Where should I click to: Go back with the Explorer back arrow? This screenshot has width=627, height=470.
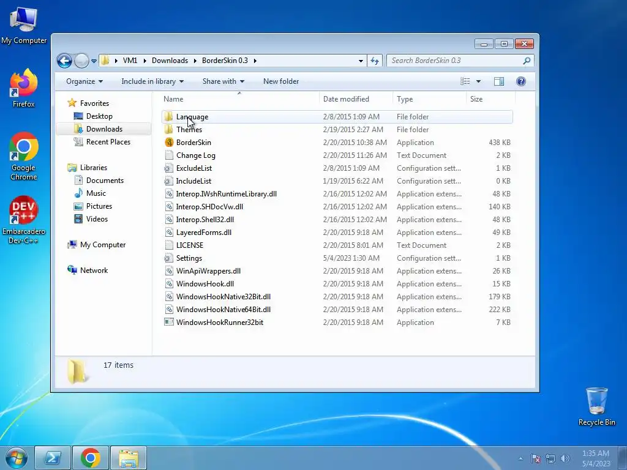64,61
